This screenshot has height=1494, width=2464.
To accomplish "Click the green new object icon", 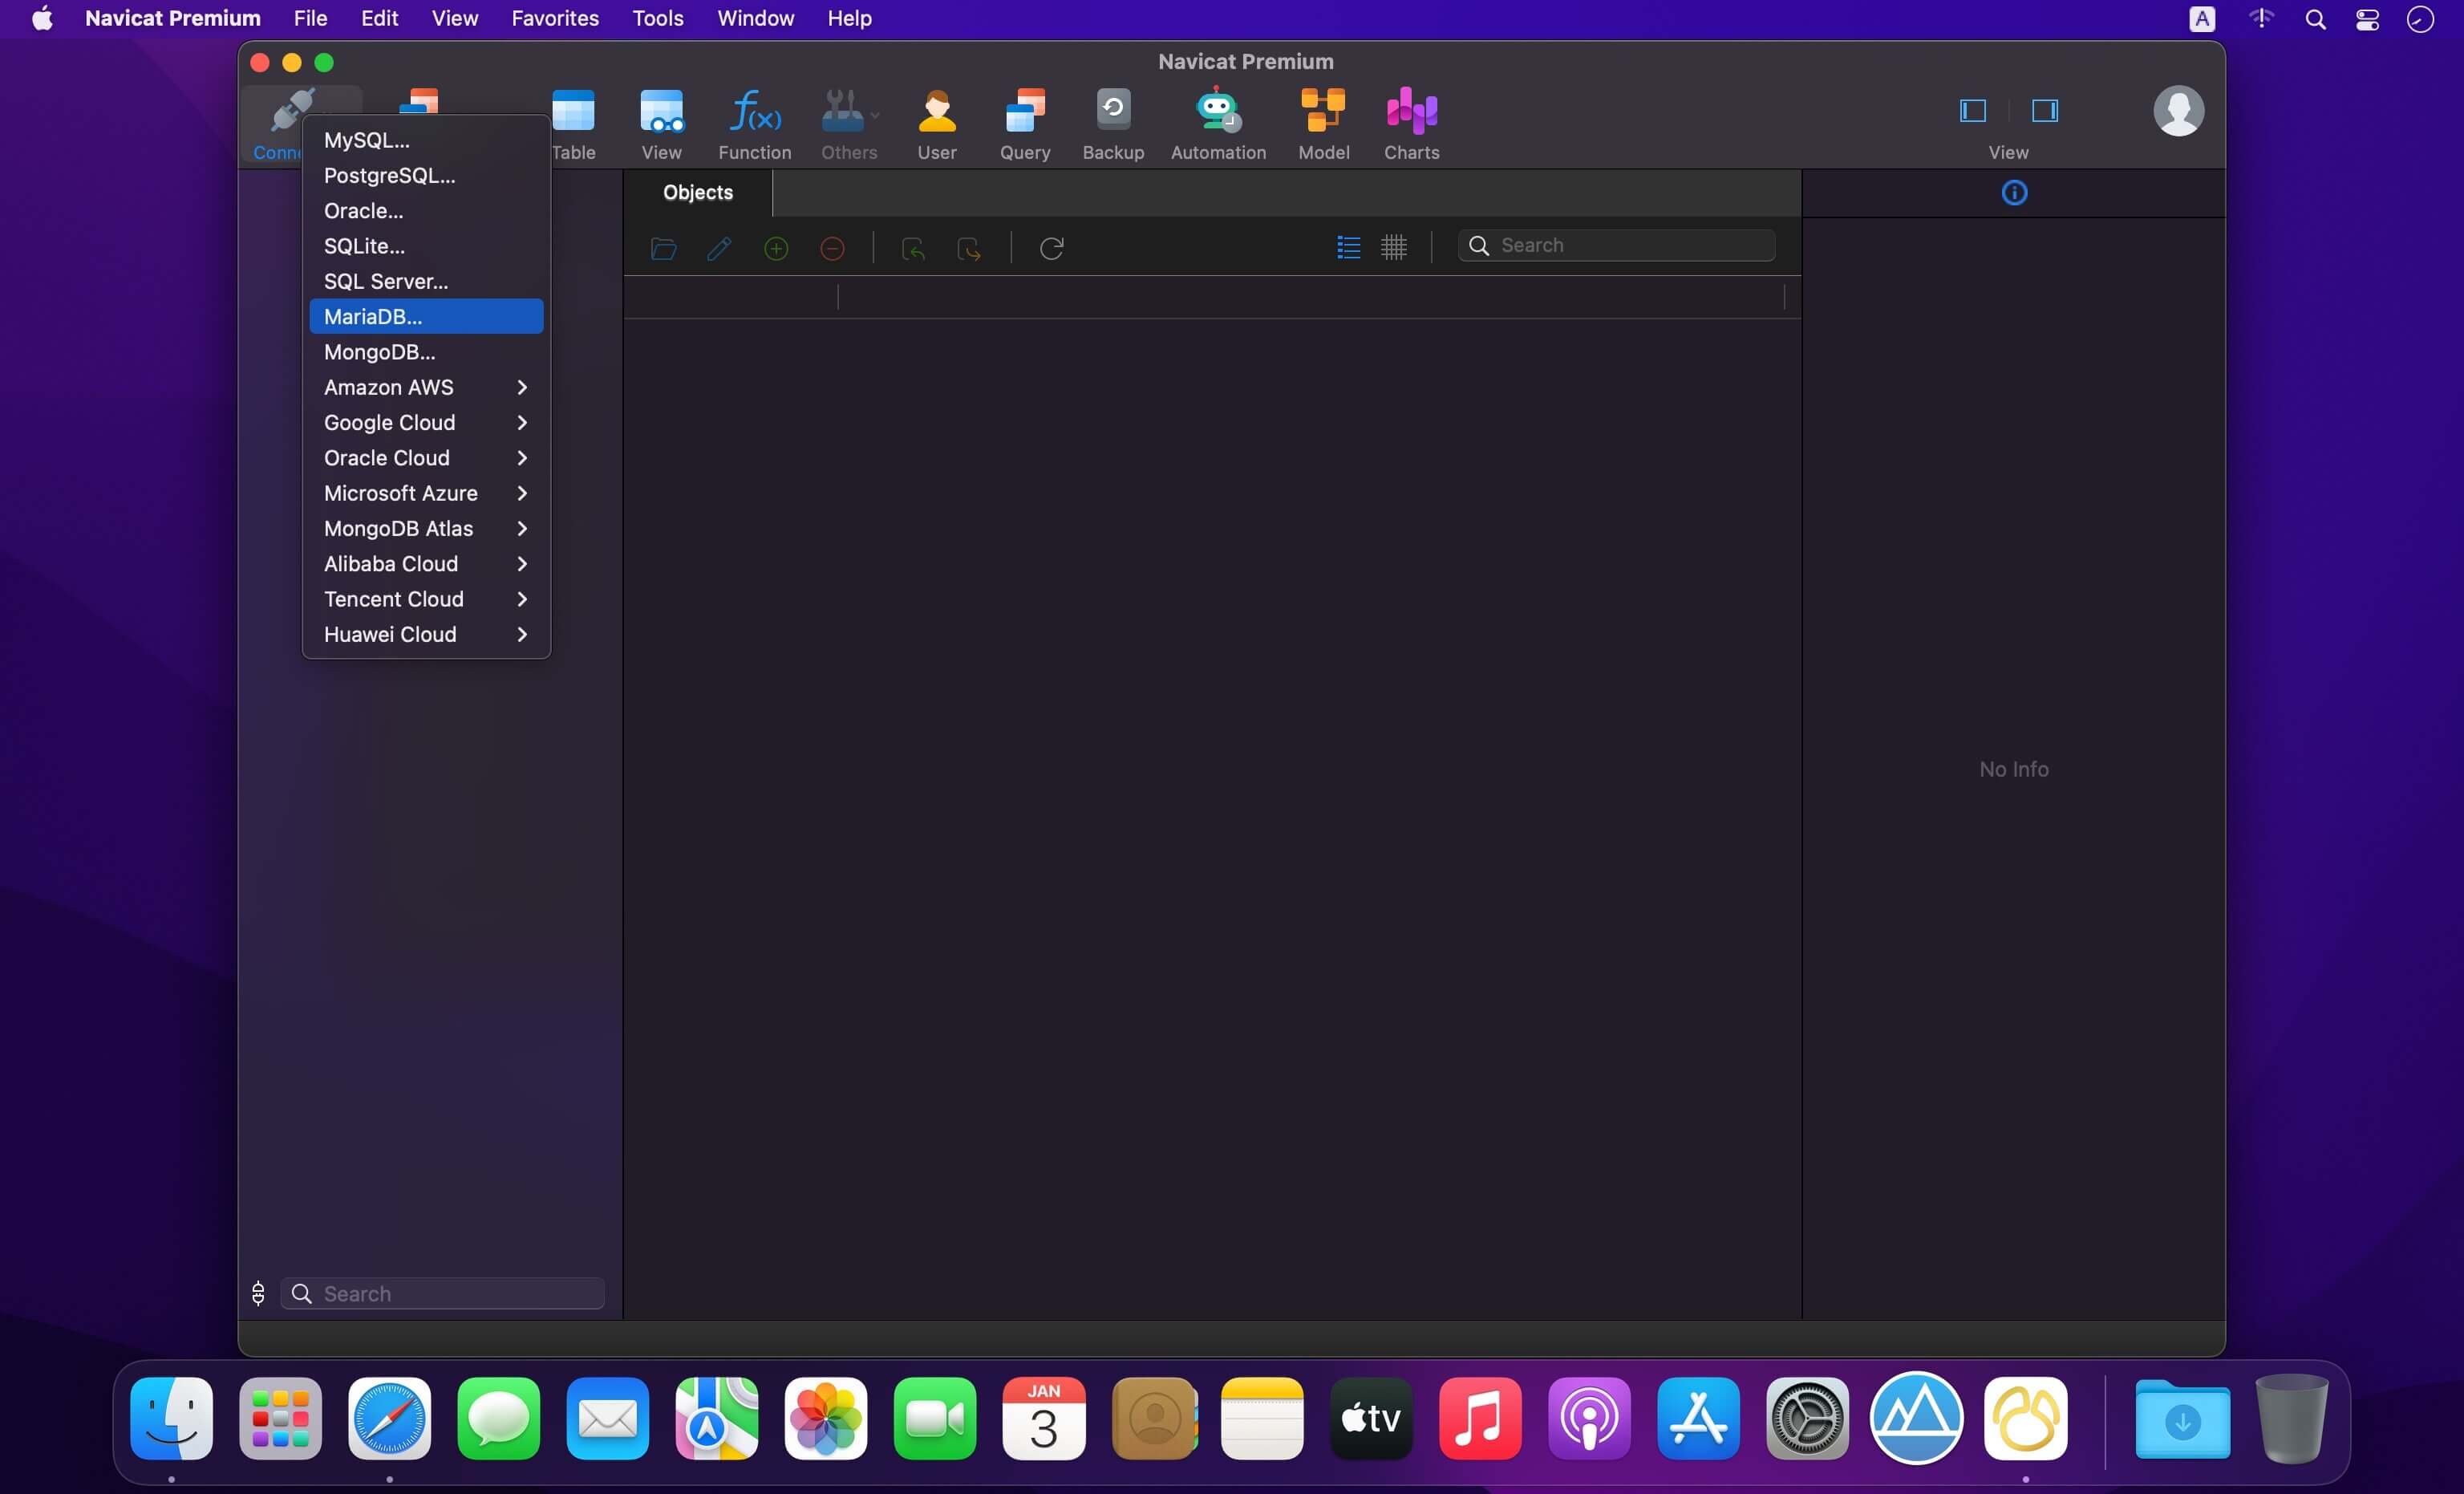I will [776, 247].
